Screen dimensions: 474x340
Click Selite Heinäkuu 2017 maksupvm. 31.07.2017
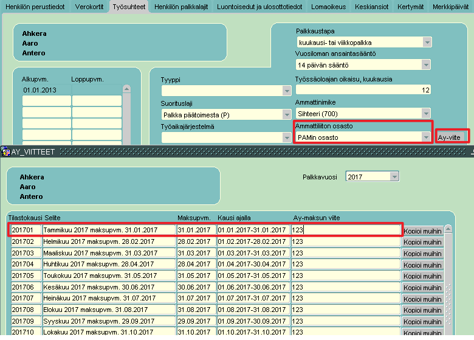coord(109,298)
